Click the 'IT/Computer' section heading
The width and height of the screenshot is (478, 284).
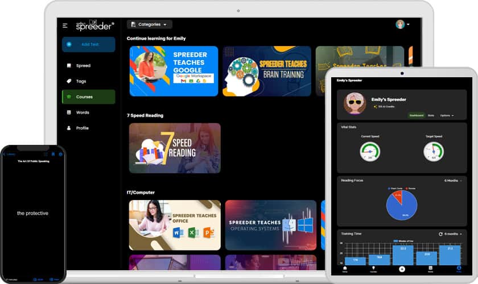coord(141,193)
